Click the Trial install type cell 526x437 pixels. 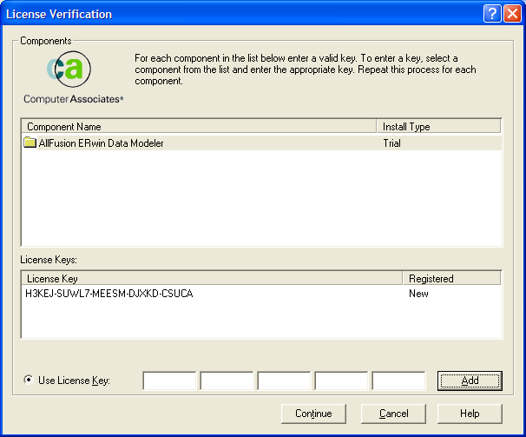click(x=391, y=143)
